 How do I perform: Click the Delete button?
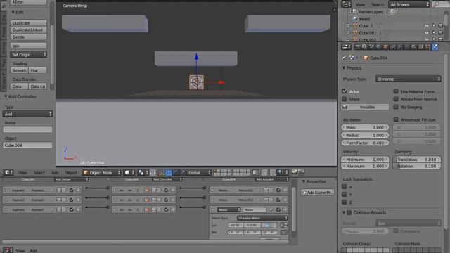pyautogui.click(x=28, y=37)
